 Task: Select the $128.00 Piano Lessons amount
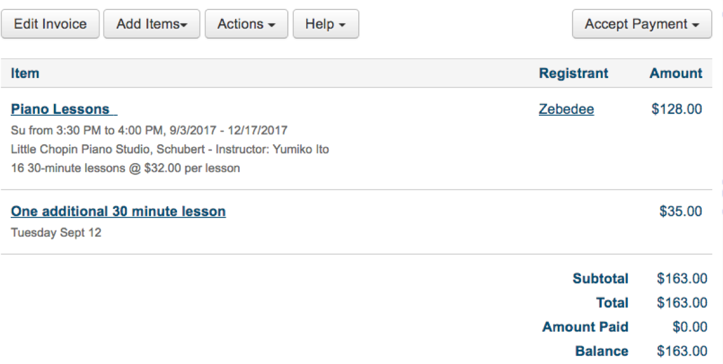coord(677,109)
